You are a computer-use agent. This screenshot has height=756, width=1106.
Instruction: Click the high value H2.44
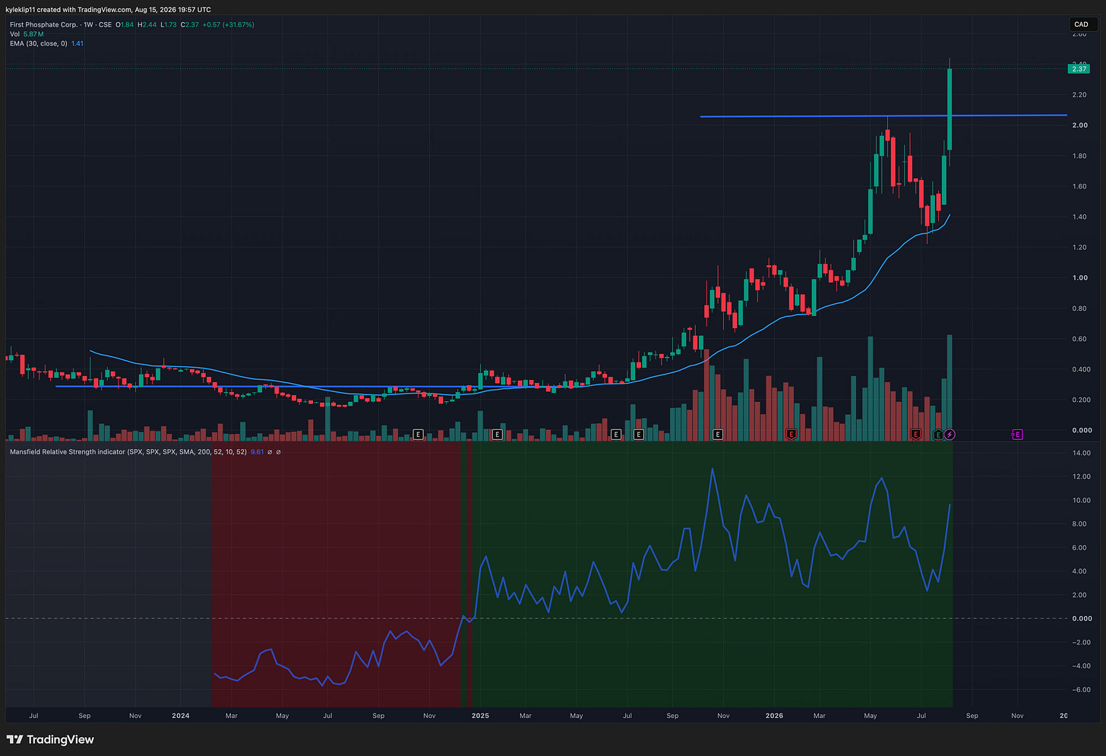147,25
